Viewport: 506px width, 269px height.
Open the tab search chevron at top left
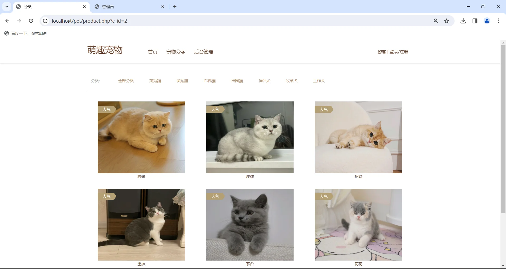(x=7, y=7)
